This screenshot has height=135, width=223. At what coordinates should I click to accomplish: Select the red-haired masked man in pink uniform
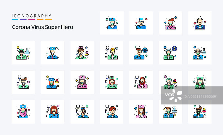point(170,23)
